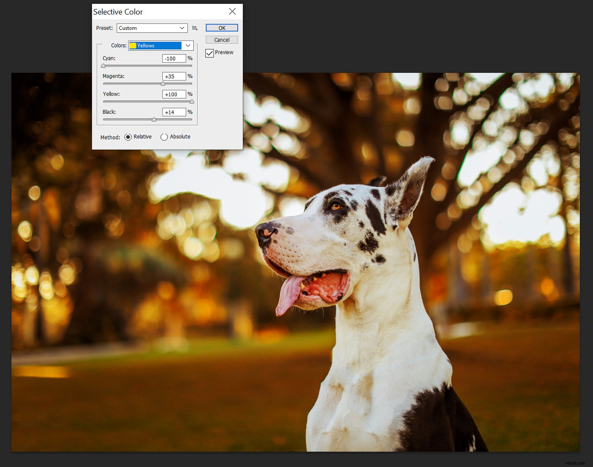This screenshot has width=593, height=467.
Task: Click the Black slider handle
Action: tap(155, 119)
